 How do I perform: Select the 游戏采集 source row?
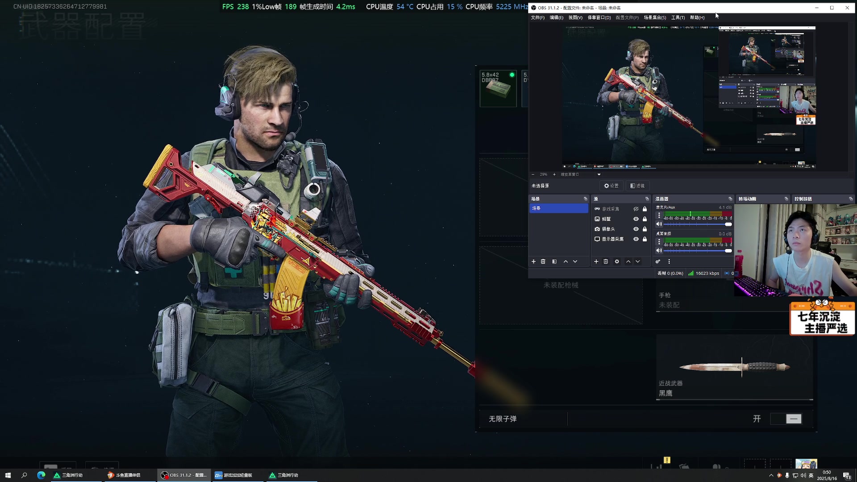[x=620, y=209]
